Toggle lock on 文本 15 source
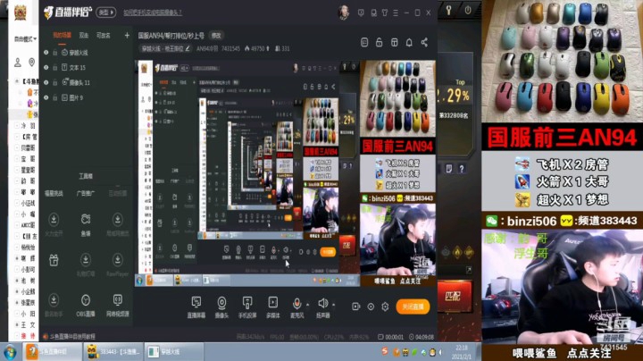 55,67
